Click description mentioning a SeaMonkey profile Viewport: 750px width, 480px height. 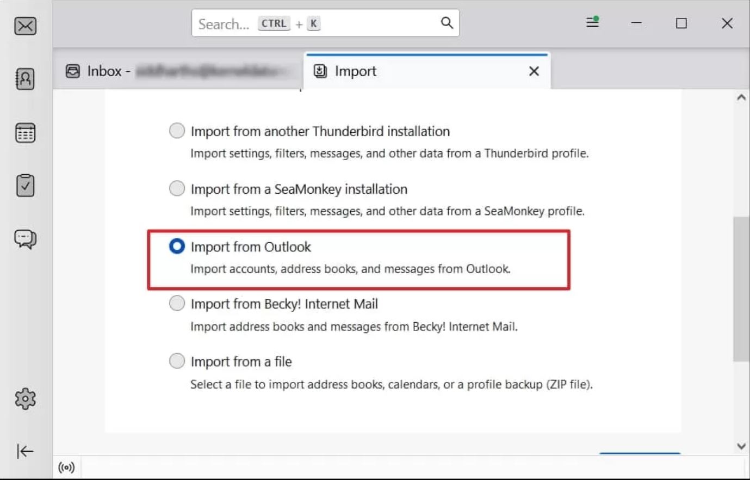point(387,211)
